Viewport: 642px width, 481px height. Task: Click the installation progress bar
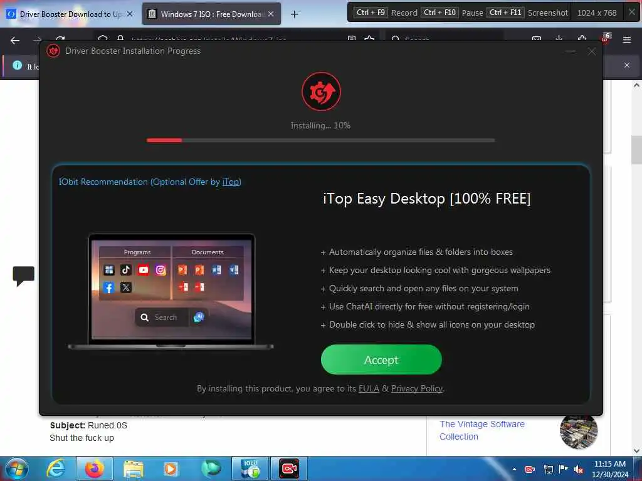tap(320, 140)
